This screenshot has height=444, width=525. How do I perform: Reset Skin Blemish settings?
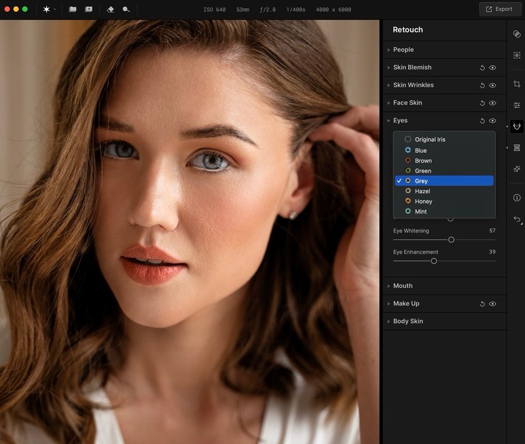point(482,67)
